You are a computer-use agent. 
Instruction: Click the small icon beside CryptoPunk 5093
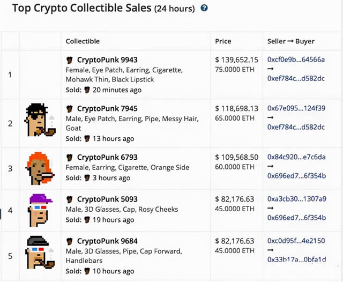pyautogui.click(x=70, y=199)
